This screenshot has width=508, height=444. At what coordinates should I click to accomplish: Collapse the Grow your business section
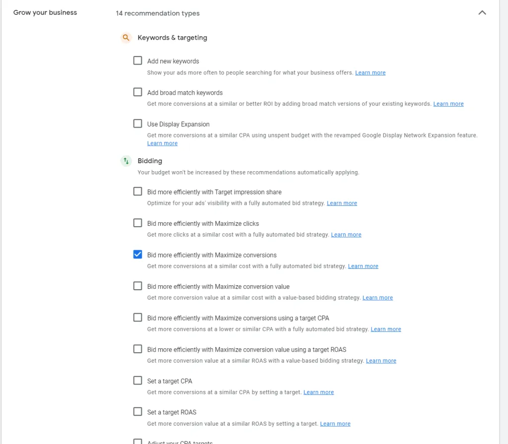pos(482,13)
